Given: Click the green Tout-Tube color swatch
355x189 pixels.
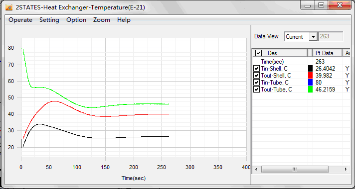Looking at the screenshot, I should tap(311, 90).
